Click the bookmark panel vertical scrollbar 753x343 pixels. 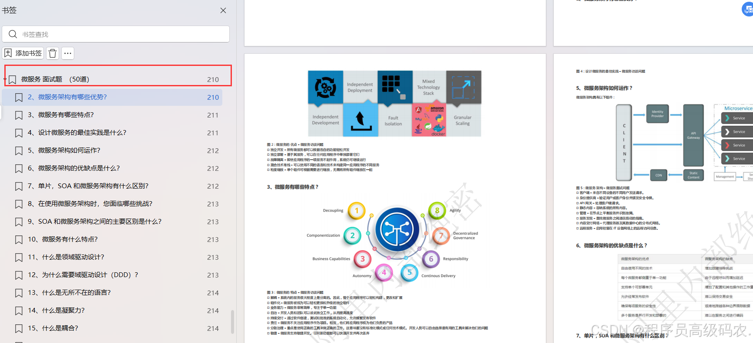[x=232, y=321]
